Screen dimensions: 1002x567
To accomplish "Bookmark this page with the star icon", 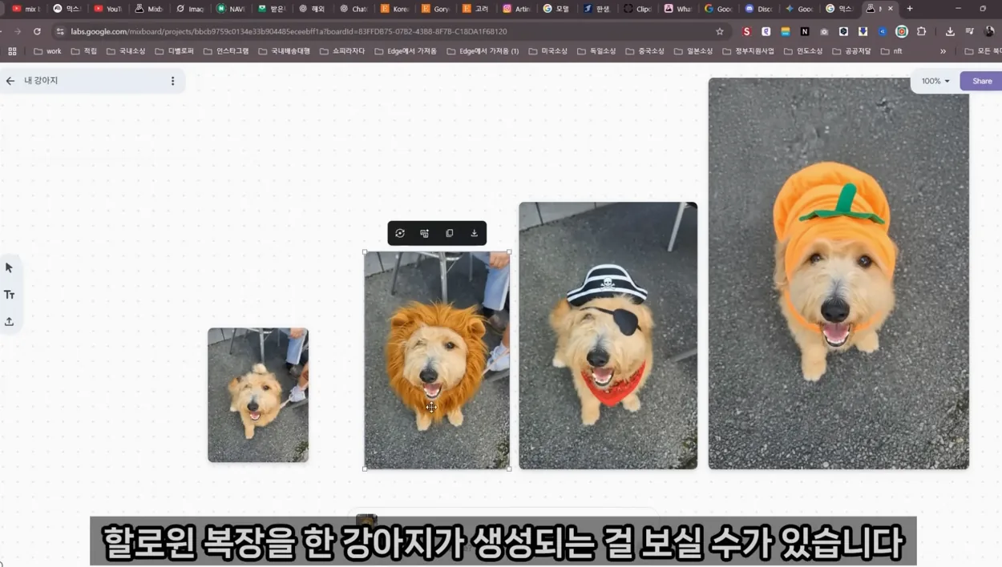I will pyautogui.click(x=720, y=31).
